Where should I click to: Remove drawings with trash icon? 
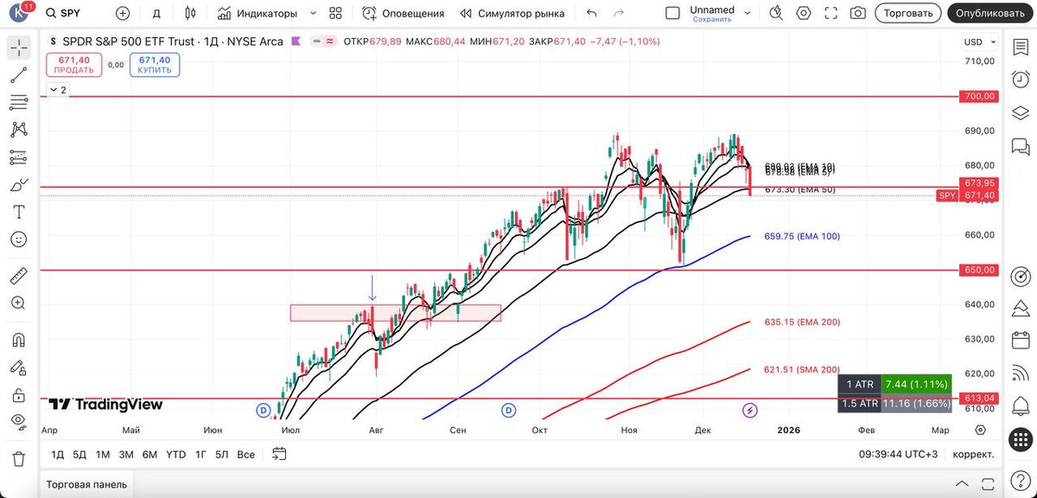pyautogui.click(x=19, y=459)
